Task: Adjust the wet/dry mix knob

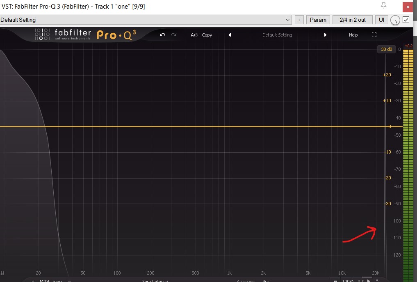Action: click(x=395, y=20)
